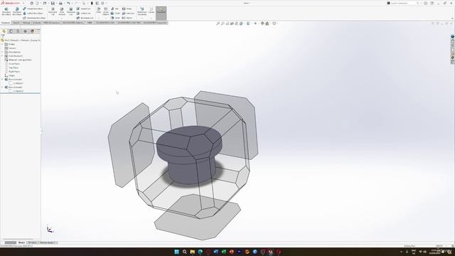
Task: Choose the Boundary Cut command
Action: (85, 18)
